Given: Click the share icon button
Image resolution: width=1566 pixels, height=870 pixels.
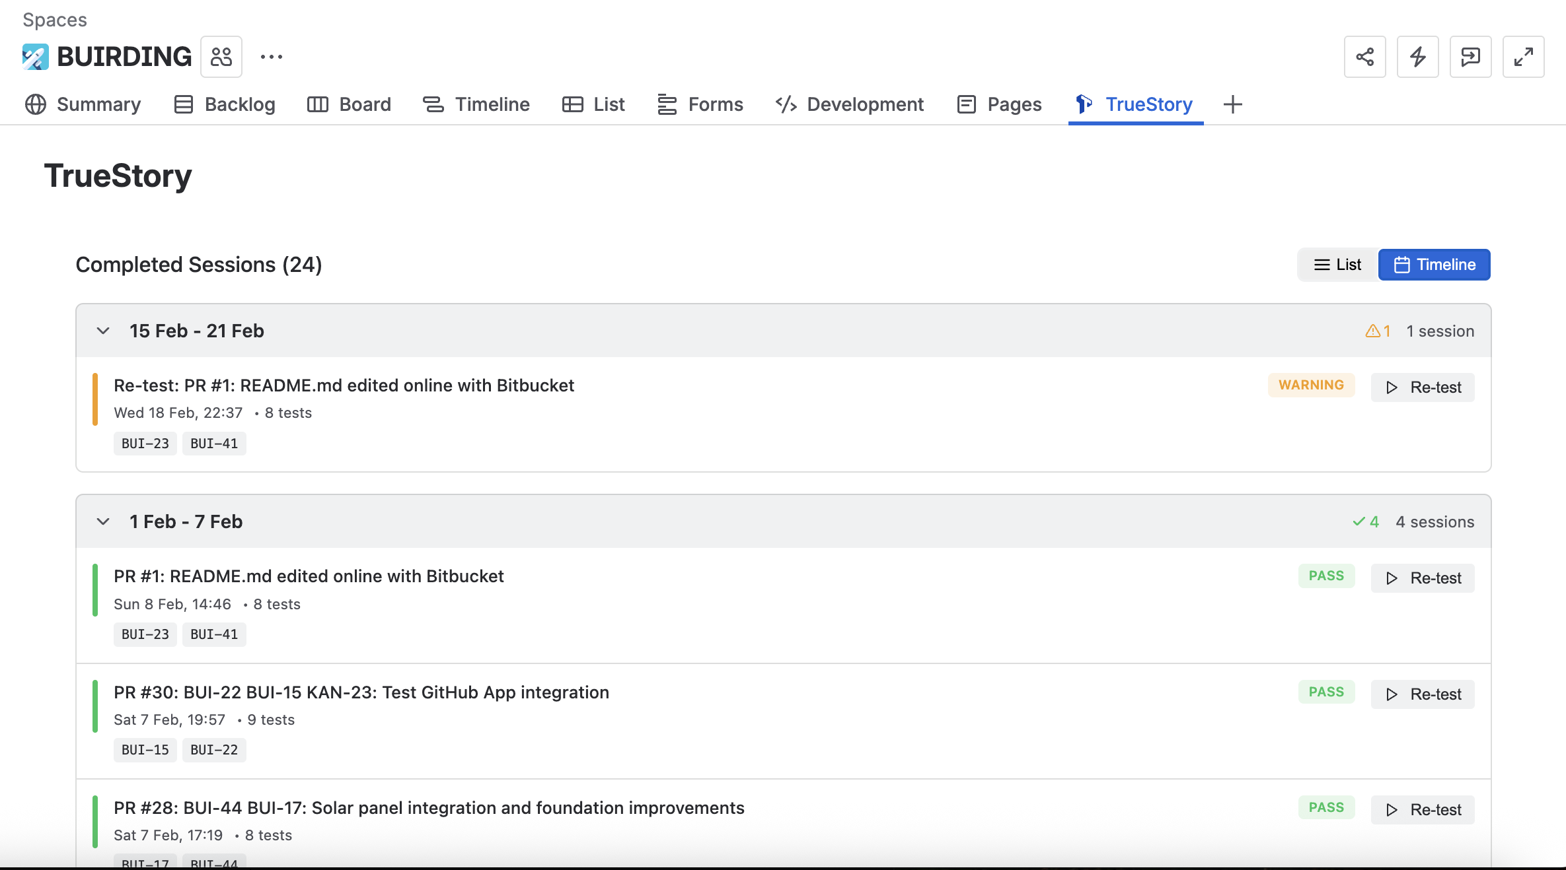Looking at the screenshot, I should (x=1364, y=57).
